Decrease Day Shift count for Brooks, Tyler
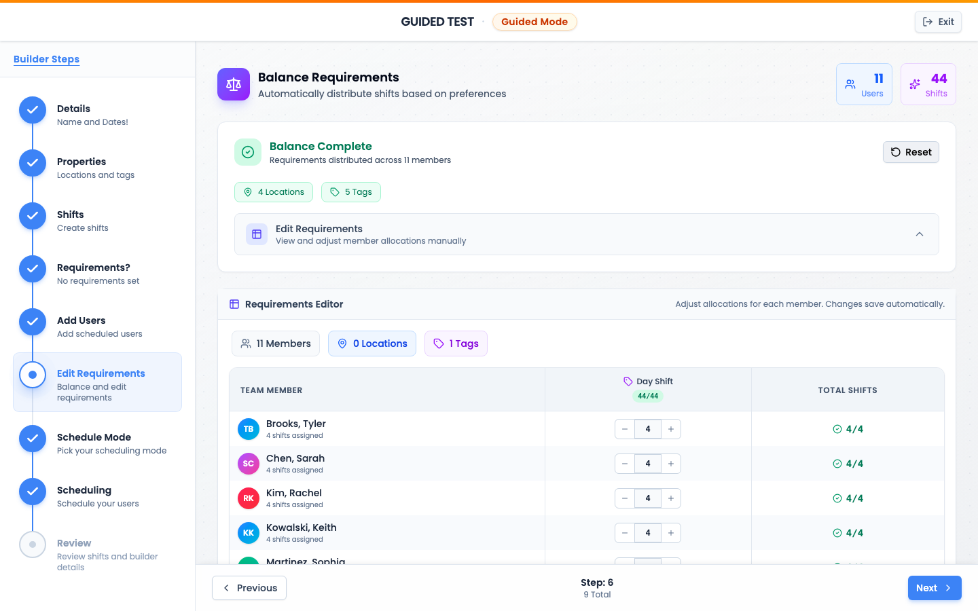This screenshot has height=611, width=978. tap(625, 429)
